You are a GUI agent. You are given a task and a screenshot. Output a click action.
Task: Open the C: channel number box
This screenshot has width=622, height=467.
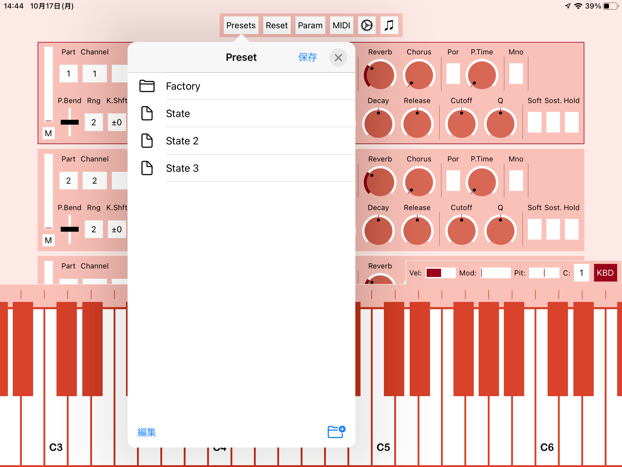tap(581, 273)
